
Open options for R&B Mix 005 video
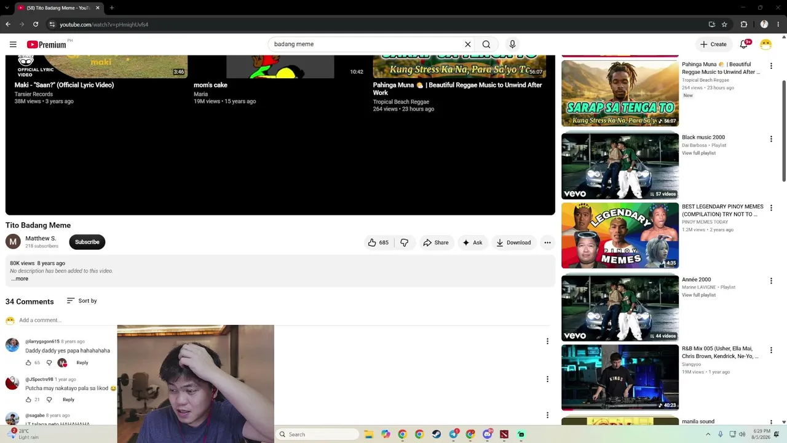tap(771, 350)
